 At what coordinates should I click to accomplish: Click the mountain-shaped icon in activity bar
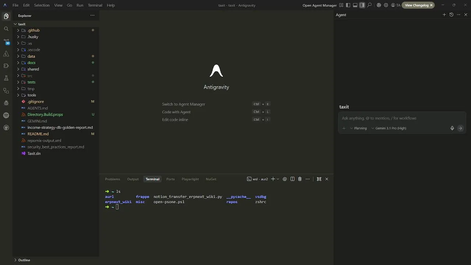click(x=6, y=54)
